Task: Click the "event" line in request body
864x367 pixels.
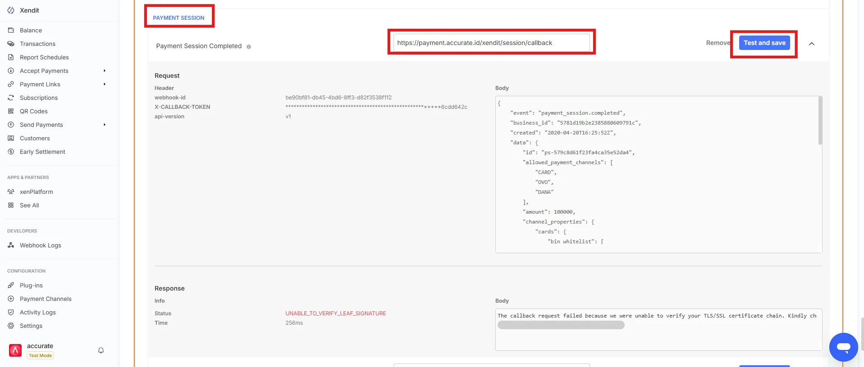Action: pos(567,113)
